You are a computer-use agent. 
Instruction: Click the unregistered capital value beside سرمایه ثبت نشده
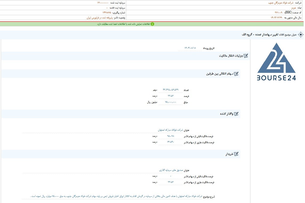pyautogui.click(x=107, y=8)
